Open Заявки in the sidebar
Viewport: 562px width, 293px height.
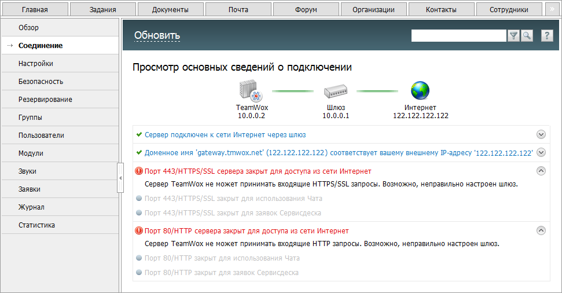(x=60, y=189)
